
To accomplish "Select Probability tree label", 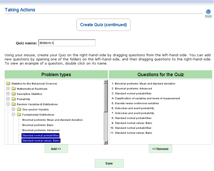I will coord(24,99).
